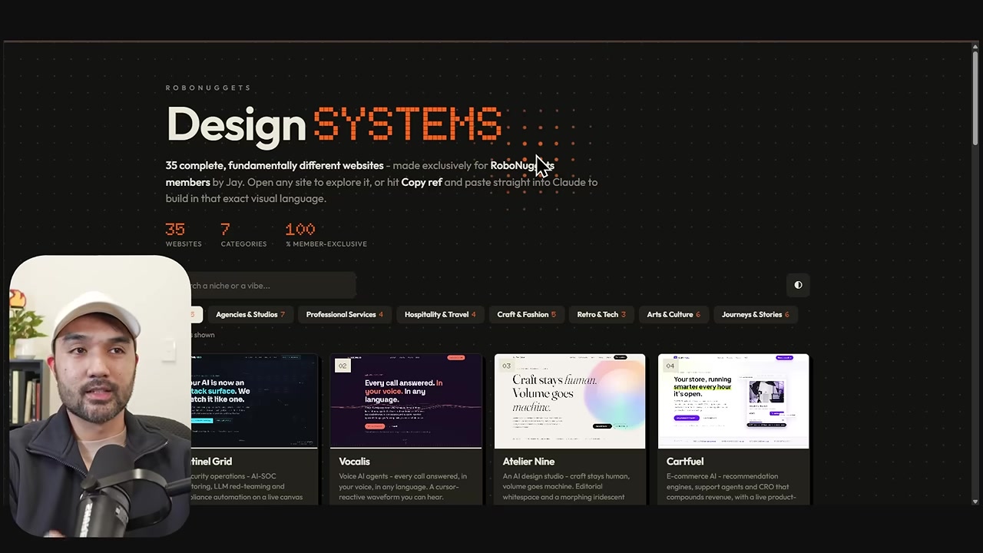The image size is (983, 553).
Task: Filter by Professional Services category
Action: 344,314
